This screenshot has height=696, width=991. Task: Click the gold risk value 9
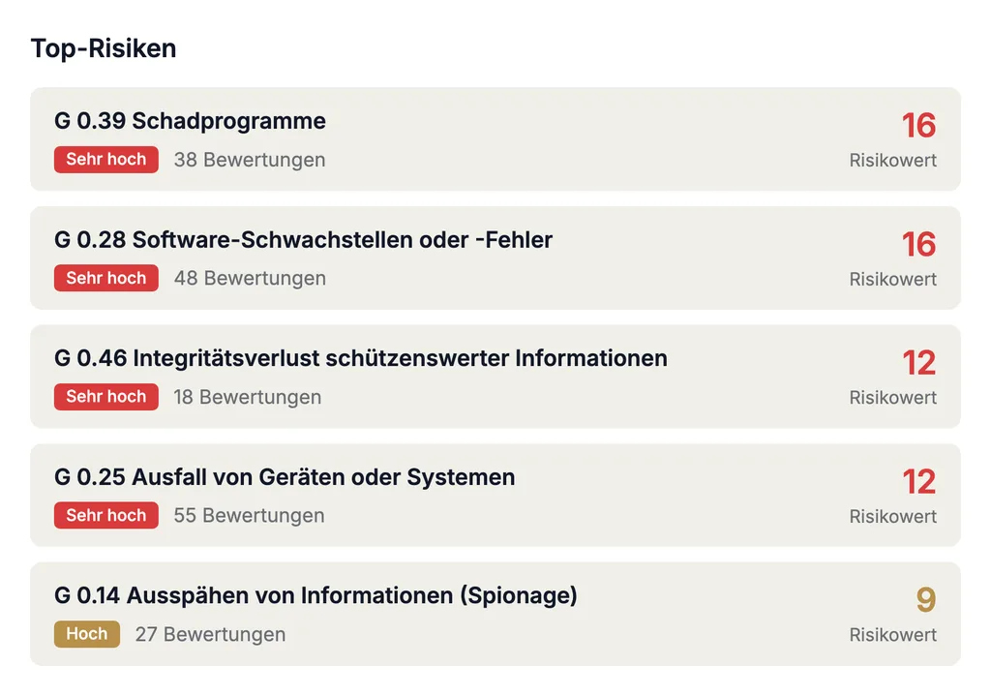(926, 600)
